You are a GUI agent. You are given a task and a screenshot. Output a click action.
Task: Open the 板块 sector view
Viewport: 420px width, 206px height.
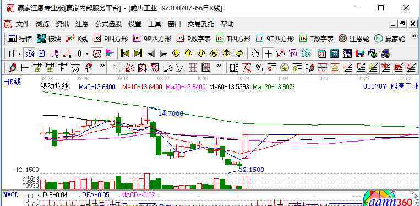tap(49, 39)
